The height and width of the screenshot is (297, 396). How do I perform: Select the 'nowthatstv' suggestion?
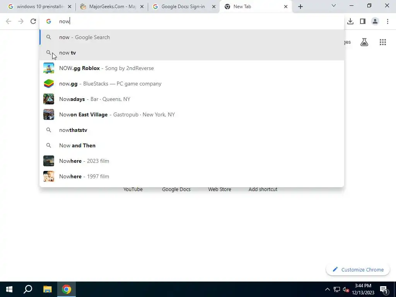(192, 130)
